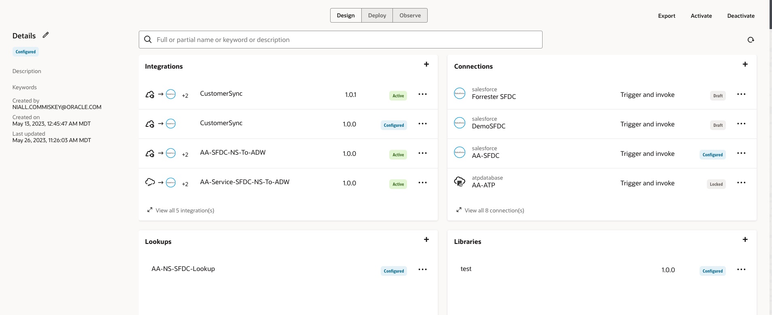Open actions menu for DemoSFDC connection

[741, 124]
